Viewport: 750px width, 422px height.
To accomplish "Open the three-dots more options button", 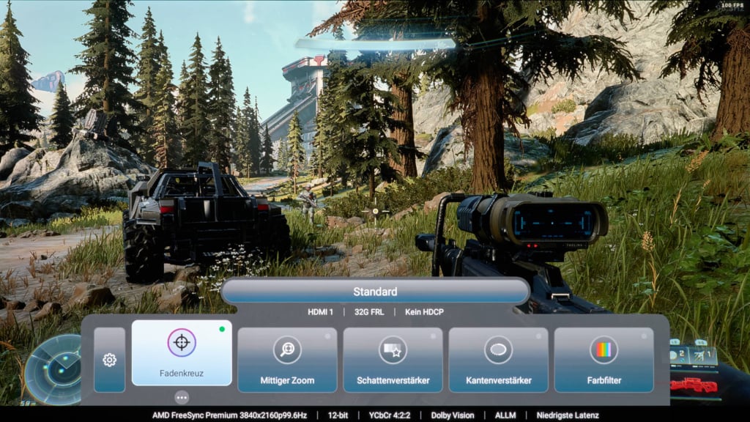I will pyautogui.click(x=182, y=397).
